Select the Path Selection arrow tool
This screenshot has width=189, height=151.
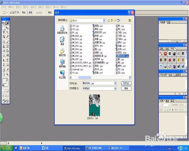[4, 60]
